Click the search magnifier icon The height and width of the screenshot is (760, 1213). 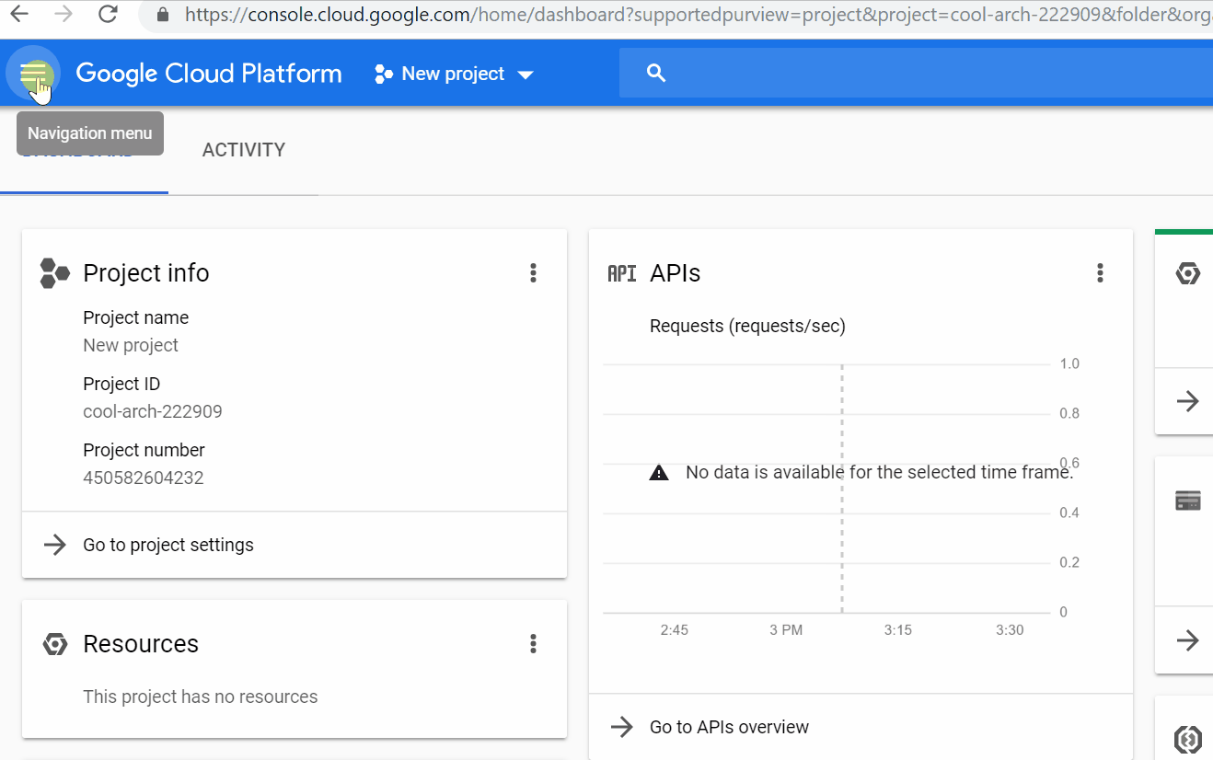pos(656,74)
